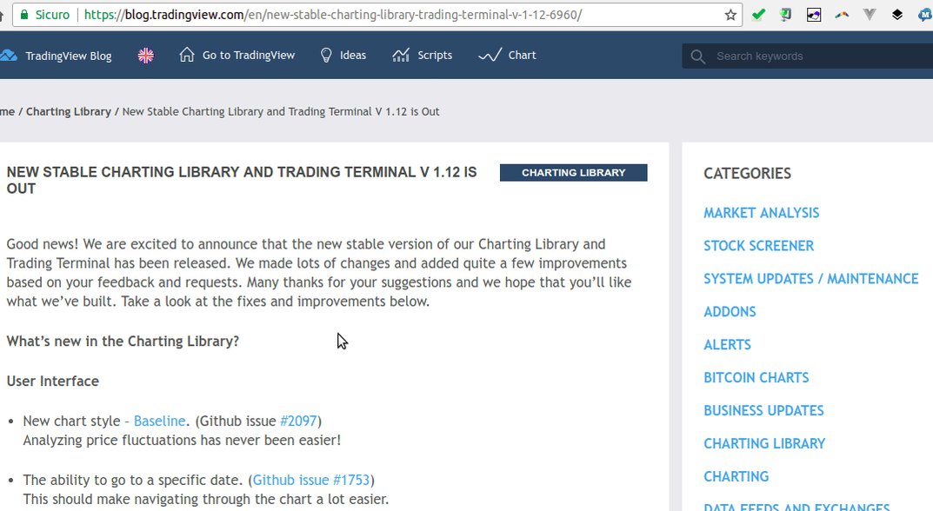This screenshot has height=511, width=933.
Task: Click the gray V extension icon
Action: coord(870,15)
